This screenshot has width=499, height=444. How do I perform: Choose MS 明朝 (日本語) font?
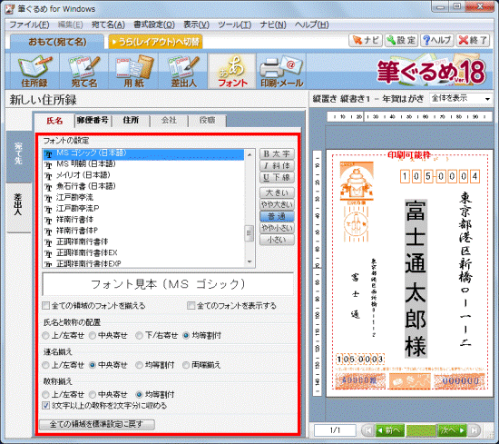pos(144,164)
